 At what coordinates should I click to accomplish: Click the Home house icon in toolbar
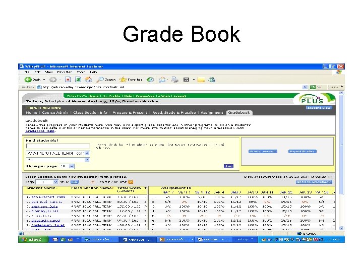point(88,80)
